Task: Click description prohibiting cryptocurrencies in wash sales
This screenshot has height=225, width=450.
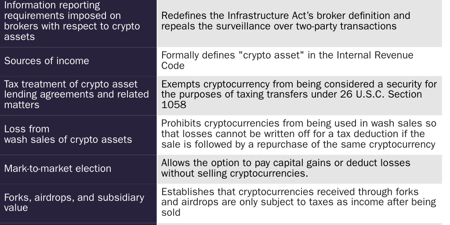Action: [299, 134]
